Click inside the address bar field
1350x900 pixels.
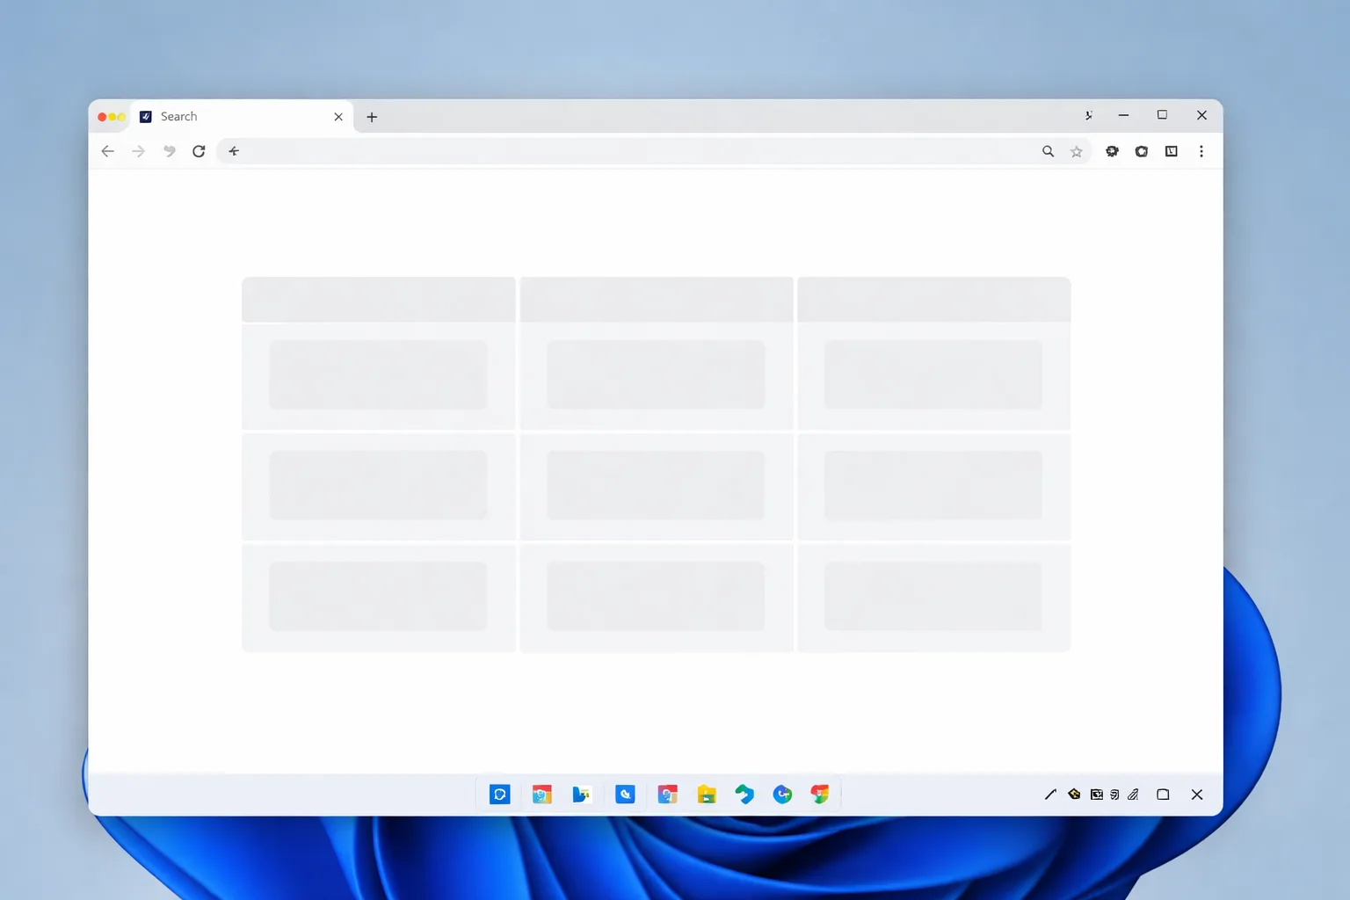tap(633, 151)
